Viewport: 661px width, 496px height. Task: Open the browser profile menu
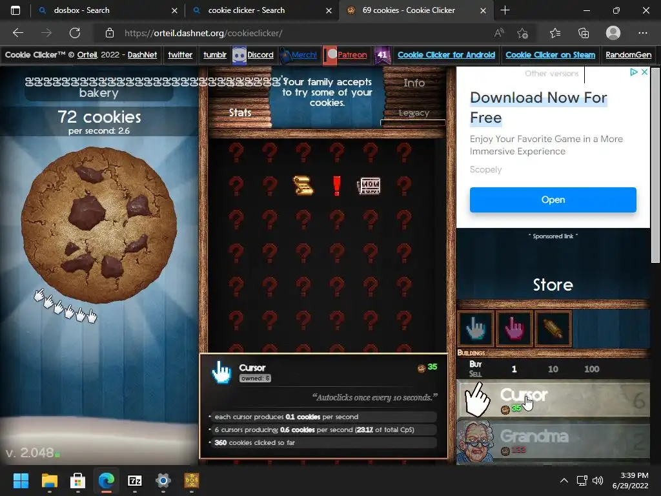613,33
